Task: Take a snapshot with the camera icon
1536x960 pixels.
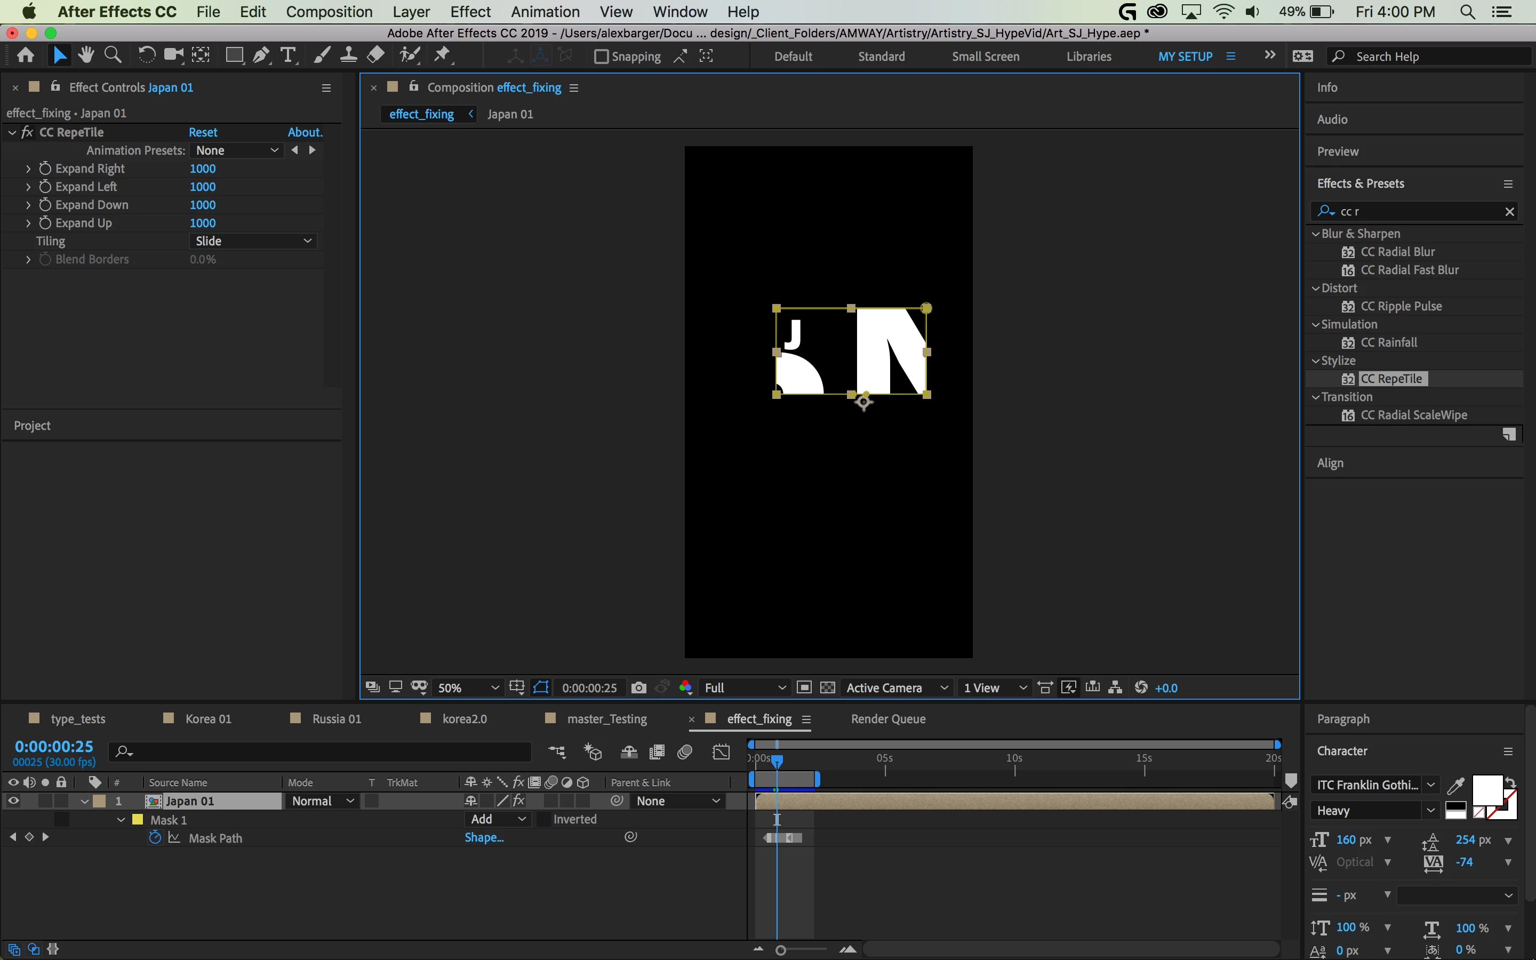Action: [638, 687]
